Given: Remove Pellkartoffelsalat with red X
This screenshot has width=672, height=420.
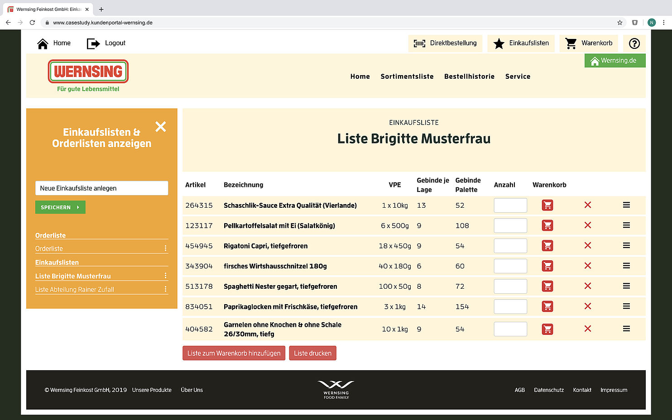Looking at the screenshot, I should pyautogui.click(x=588, y=225).
